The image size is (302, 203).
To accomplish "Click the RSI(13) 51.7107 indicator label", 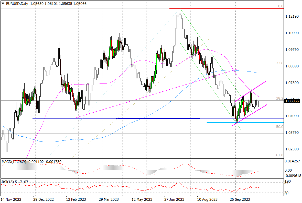I will (15, 182).
